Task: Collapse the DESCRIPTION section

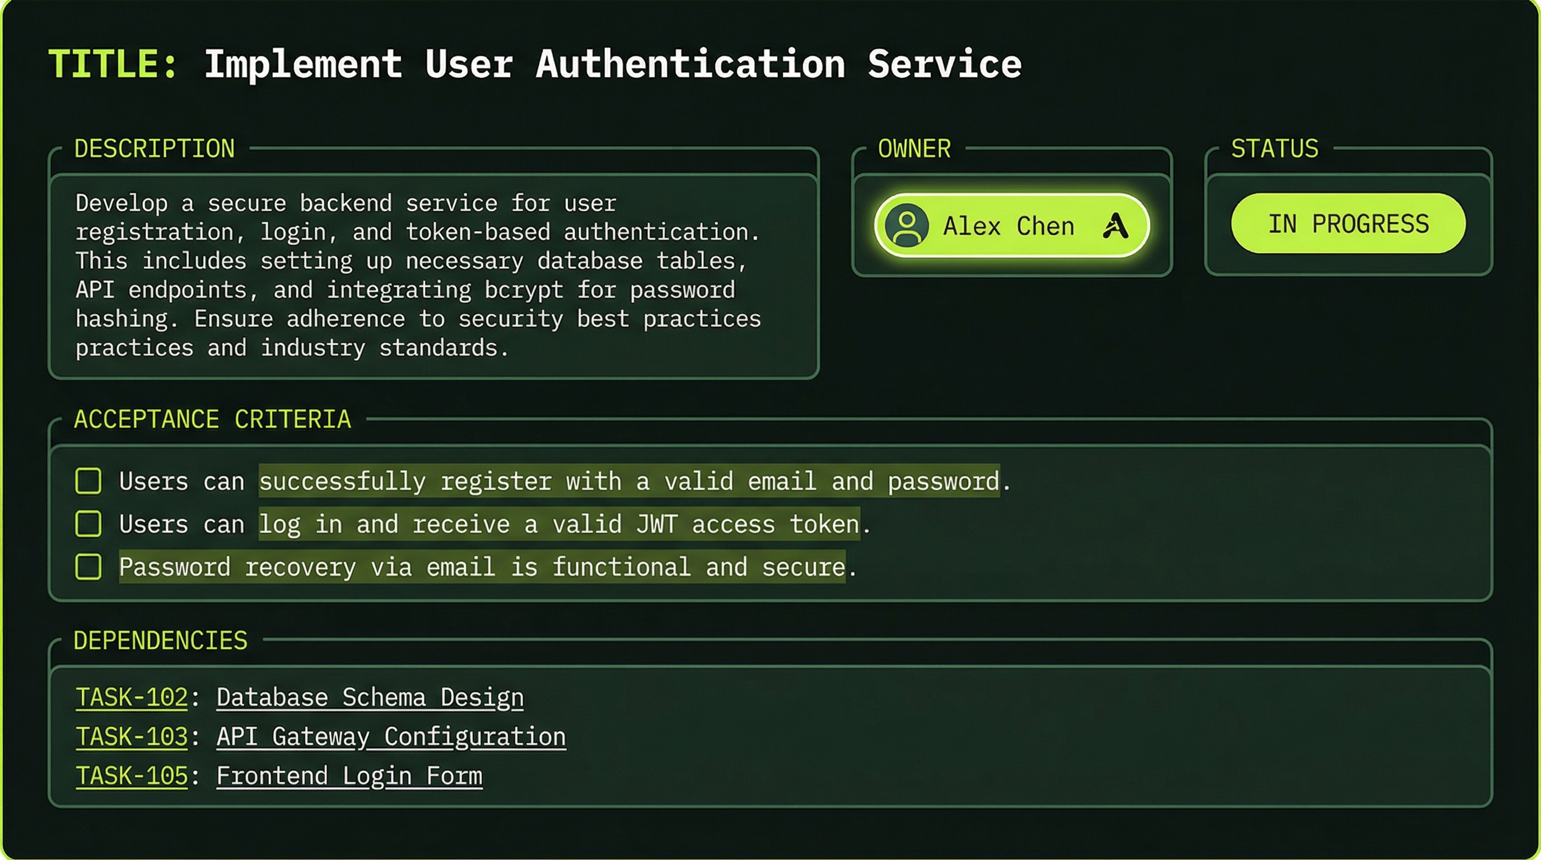Action: point(155,149)
